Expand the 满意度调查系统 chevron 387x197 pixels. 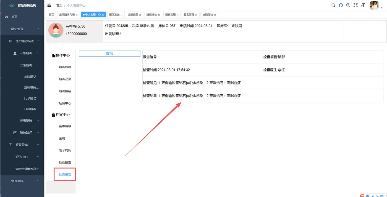(x=38, y=169)
